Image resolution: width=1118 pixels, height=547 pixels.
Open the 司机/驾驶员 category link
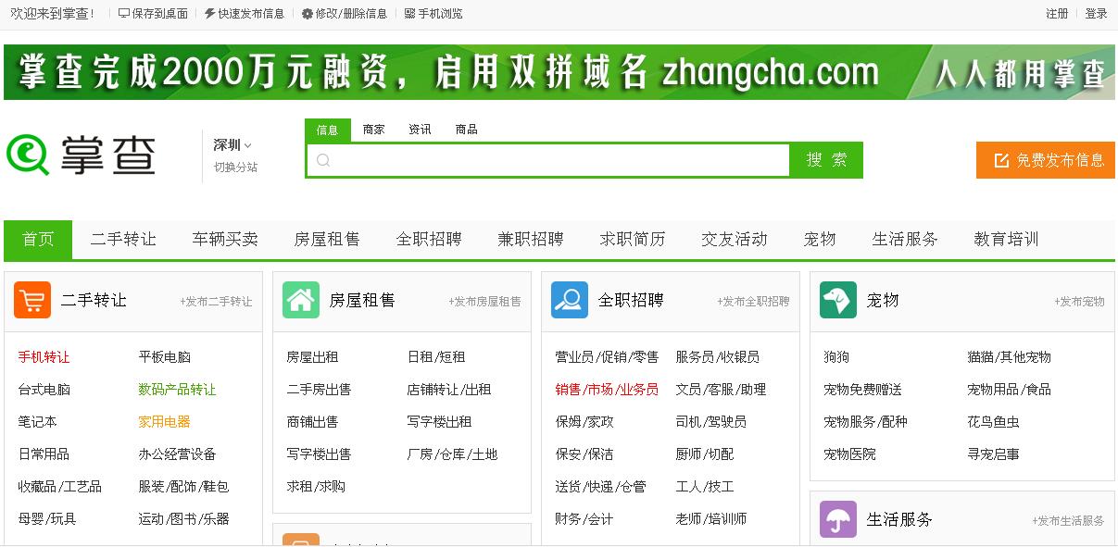tap(710, 422)
